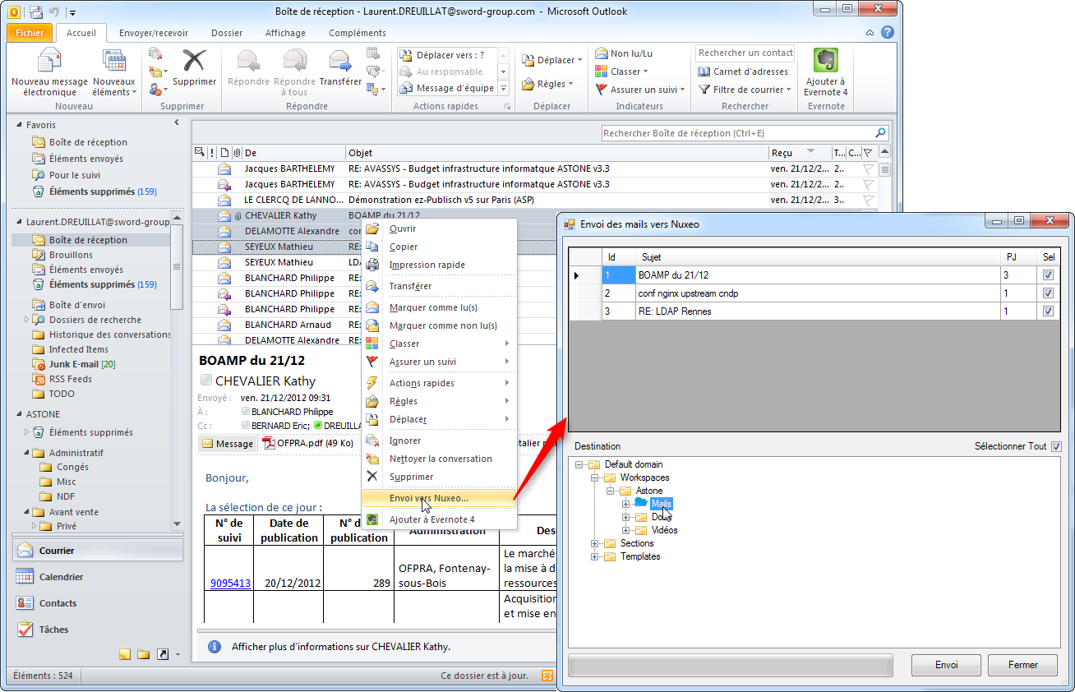
Task: Expand the Templates tree node
Action: tap(595, 556)
